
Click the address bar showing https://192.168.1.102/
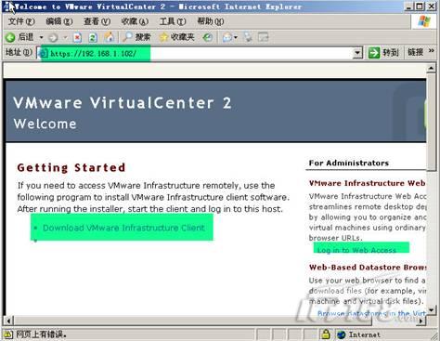click(x=200, y=53)
